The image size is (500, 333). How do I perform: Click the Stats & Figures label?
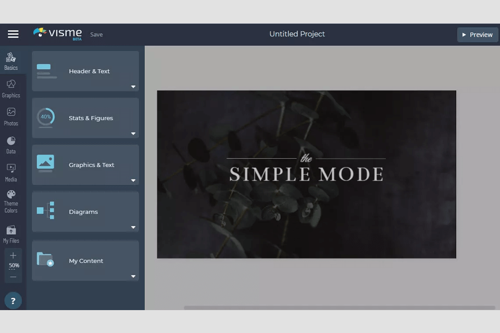[x=91, y=118]
